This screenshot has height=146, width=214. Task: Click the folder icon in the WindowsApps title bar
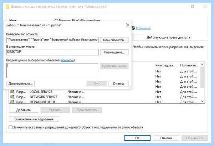tap(7, 6)
